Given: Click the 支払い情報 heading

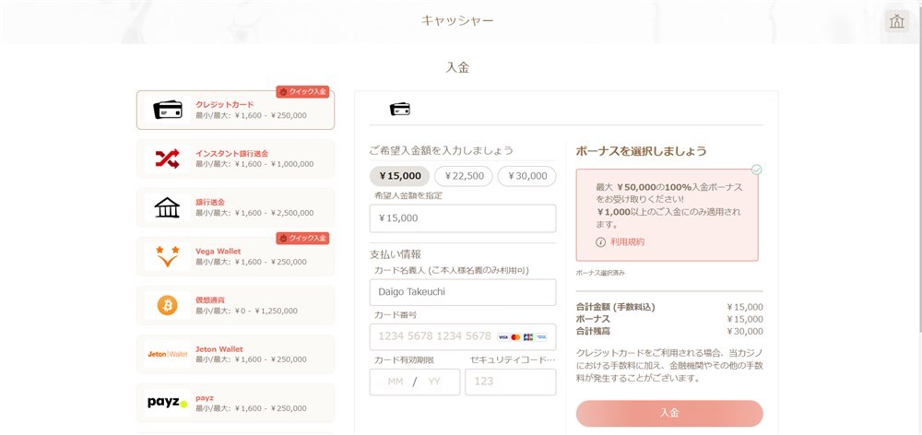Looking at the screenshot, I should click(x=396, y=254).
